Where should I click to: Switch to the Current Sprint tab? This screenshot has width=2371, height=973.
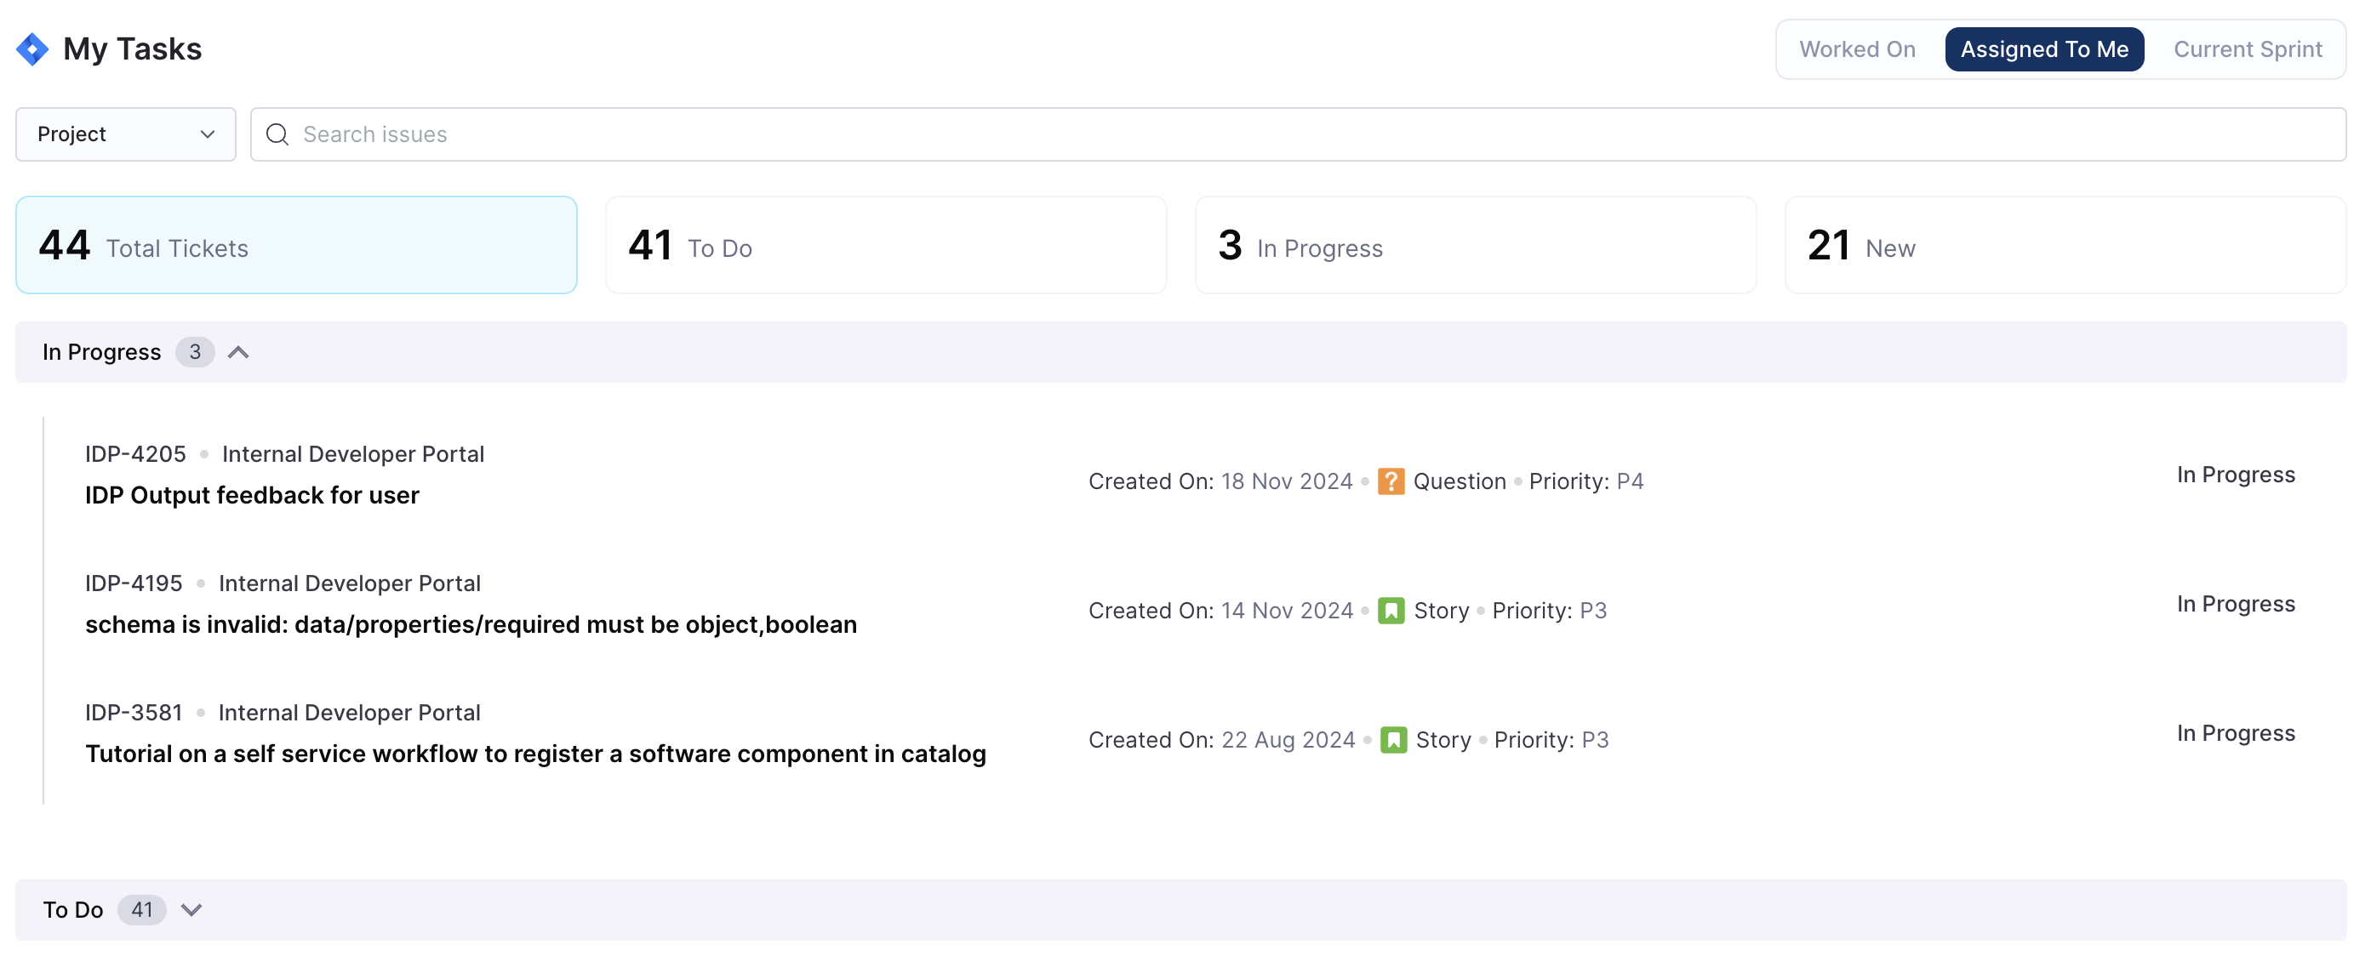[2247, 48]
